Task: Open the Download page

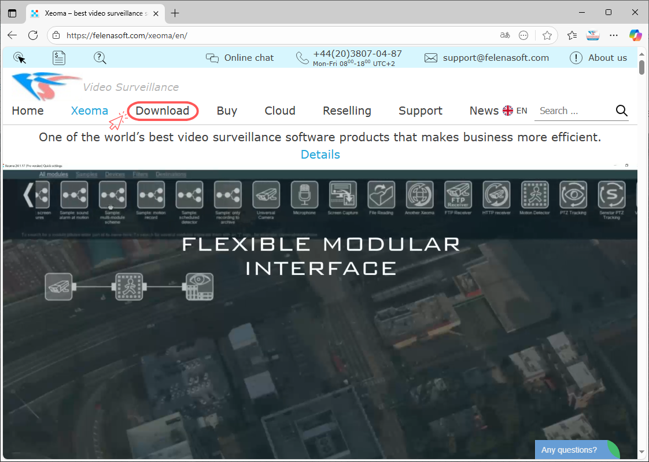Action: coord(163,111)
